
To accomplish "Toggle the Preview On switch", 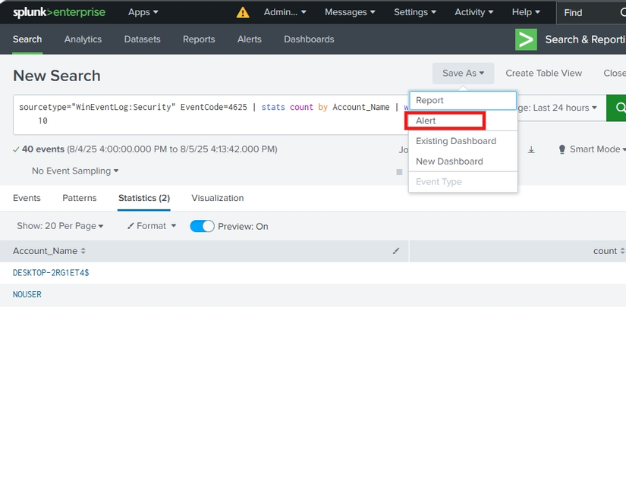I will [x=202, y=226].
